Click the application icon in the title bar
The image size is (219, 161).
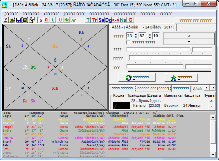click(5, 5)
